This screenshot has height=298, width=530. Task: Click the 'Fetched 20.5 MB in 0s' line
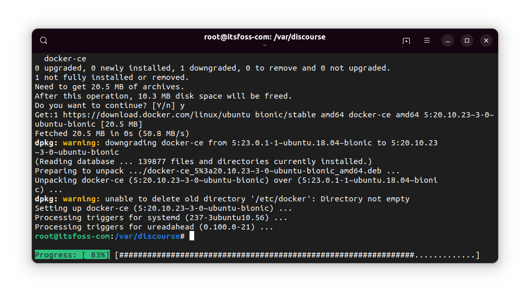point(112,133)
